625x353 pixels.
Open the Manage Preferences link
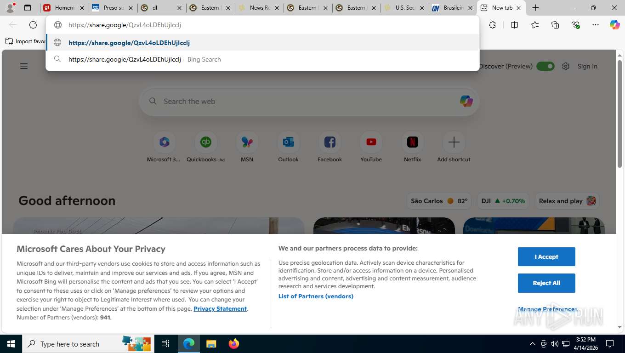548,309
